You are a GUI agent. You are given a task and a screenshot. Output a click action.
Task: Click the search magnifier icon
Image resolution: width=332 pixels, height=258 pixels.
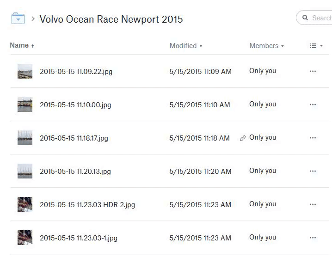305,18
